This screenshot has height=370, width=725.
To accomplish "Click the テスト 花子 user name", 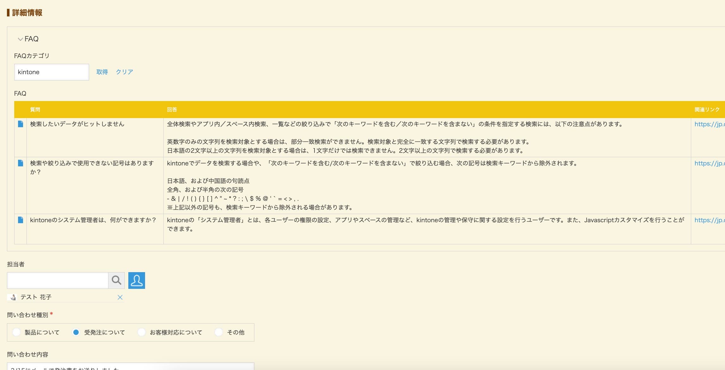I will click(x=36, y=297).
